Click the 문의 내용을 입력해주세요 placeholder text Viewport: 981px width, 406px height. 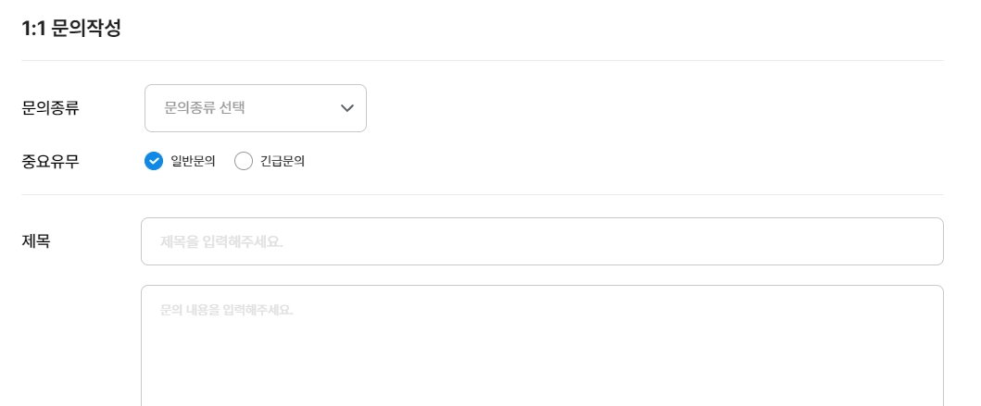tap(226, 310)
